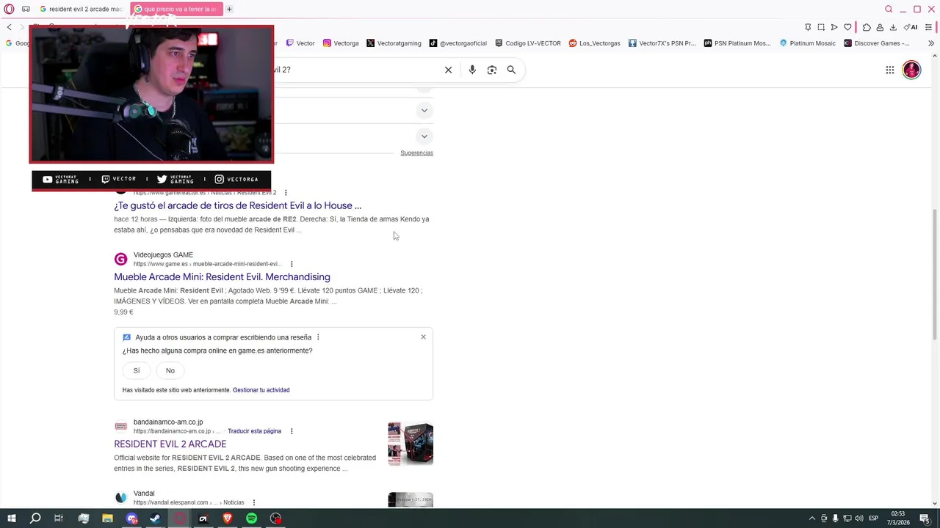Open the Windows Start menu
This screenshot has height=528, width=940.
pyautogui.click(x=11, y=518)
